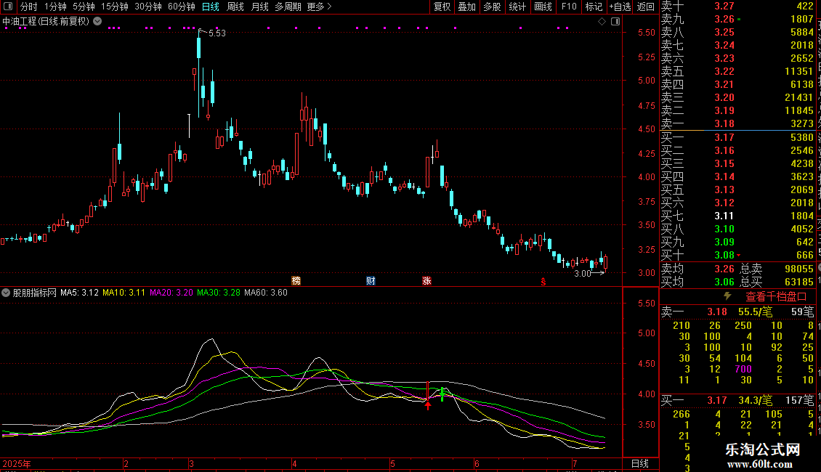This screenshot has width=821, height=472.
Task: Click the 卖均 3.26 value
Action: [724, 269]
